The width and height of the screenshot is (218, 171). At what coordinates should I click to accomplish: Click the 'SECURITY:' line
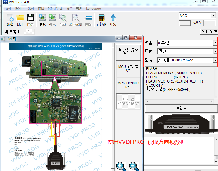tap(155, 85)
